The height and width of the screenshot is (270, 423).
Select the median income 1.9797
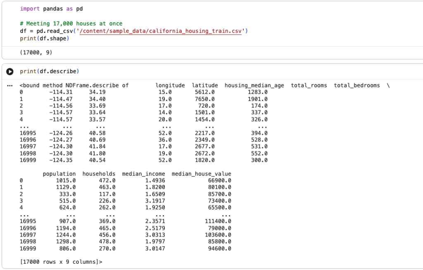[155, 242]
